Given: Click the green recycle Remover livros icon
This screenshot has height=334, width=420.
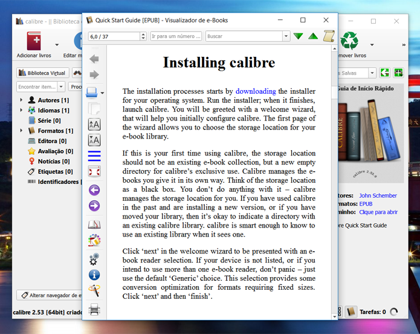Looking at the screenshot, I should tap(349, 41).
